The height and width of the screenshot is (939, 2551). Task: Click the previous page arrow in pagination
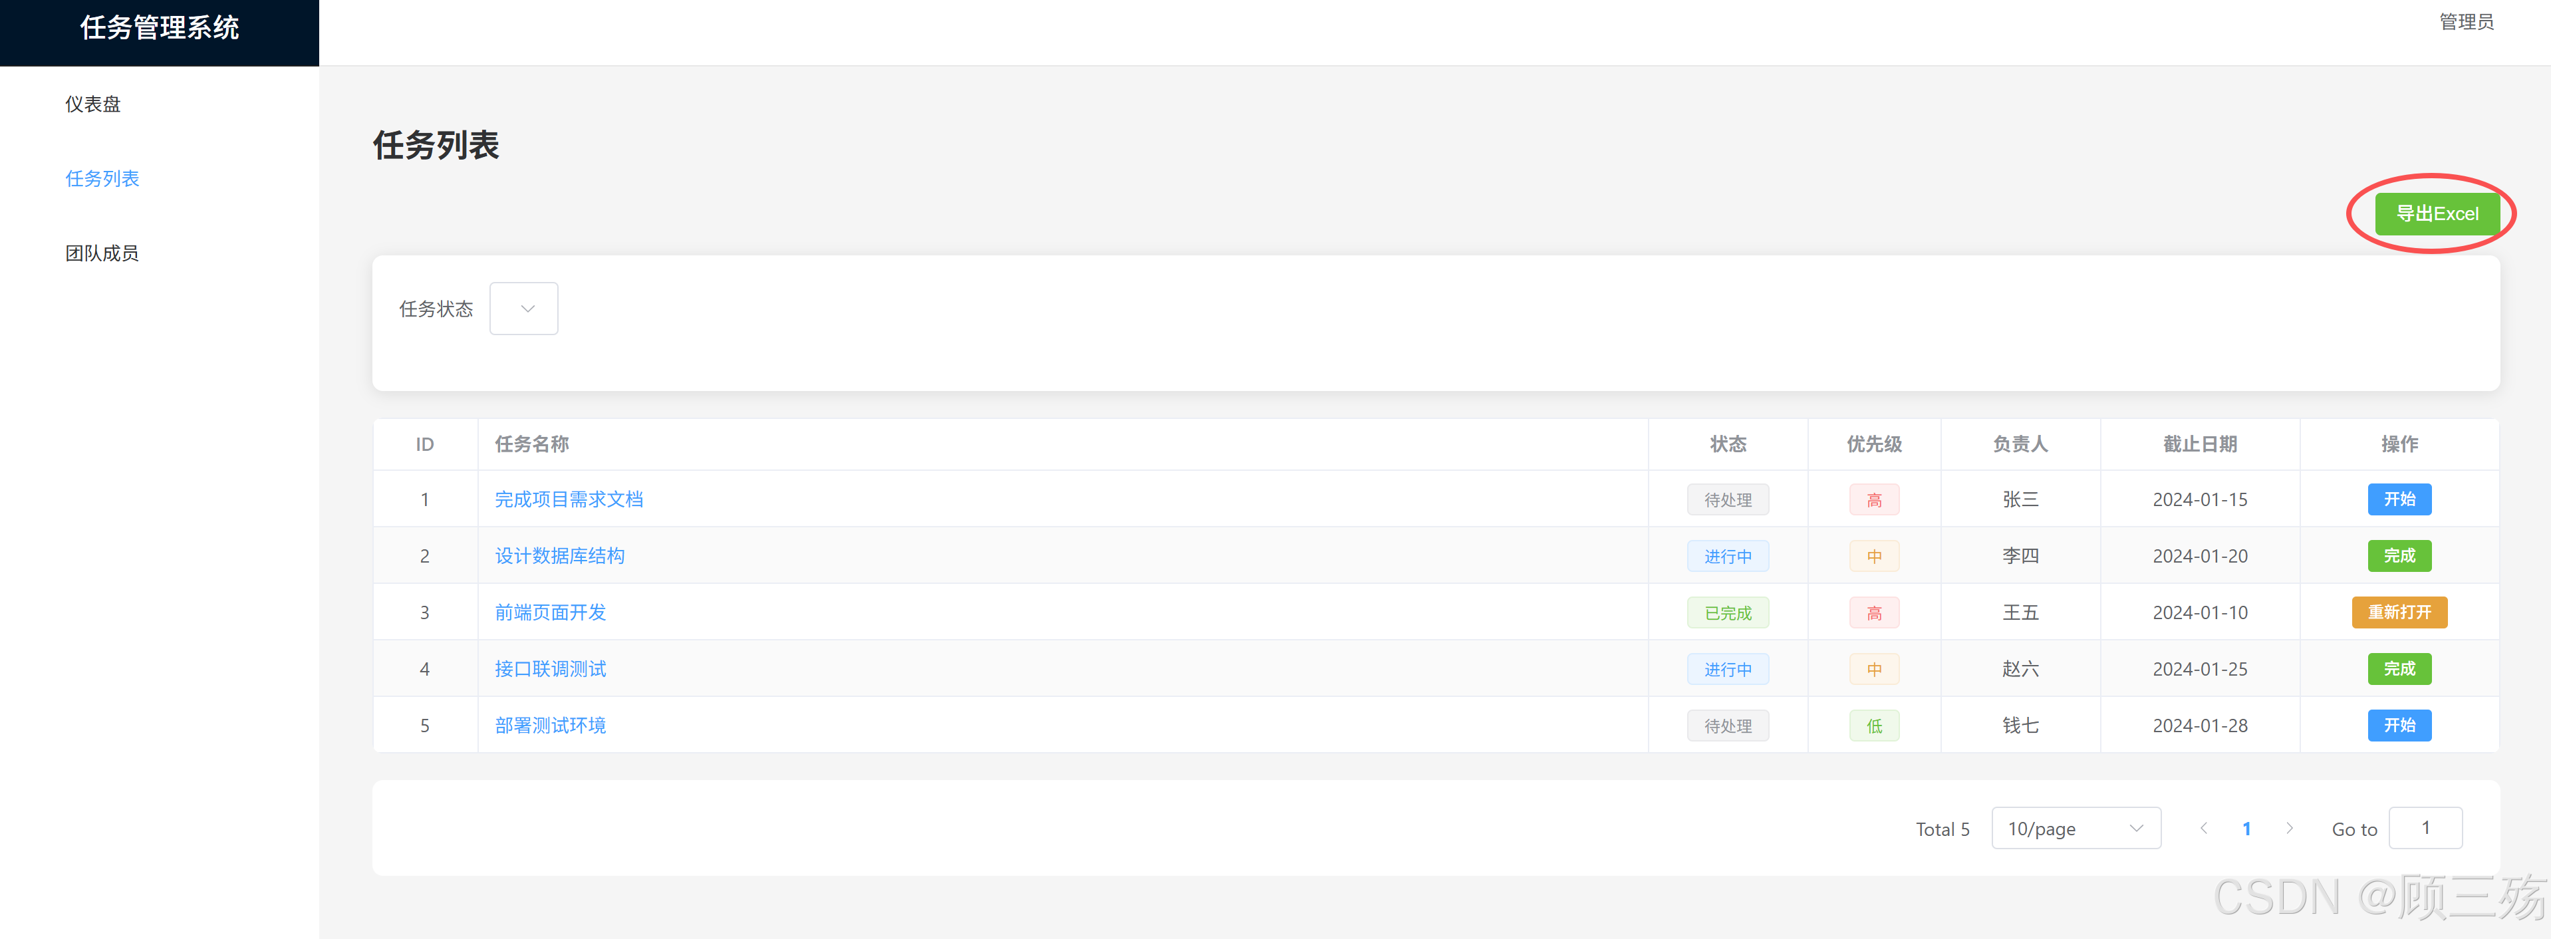click(2203, 828)
